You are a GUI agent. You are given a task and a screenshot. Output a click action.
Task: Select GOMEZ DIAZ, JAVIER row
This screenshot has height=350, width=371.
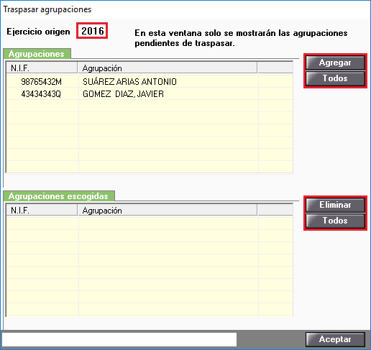(x=150, y=94)
